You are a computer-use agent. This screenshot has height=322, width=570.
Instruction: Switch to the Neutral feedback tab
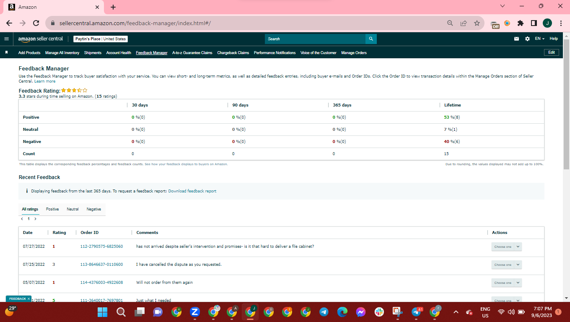pyautogui.click(x=73, y=209)
